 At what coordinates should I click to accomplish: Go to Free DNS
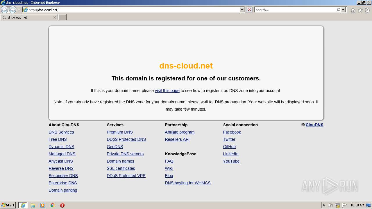[58, 139]
